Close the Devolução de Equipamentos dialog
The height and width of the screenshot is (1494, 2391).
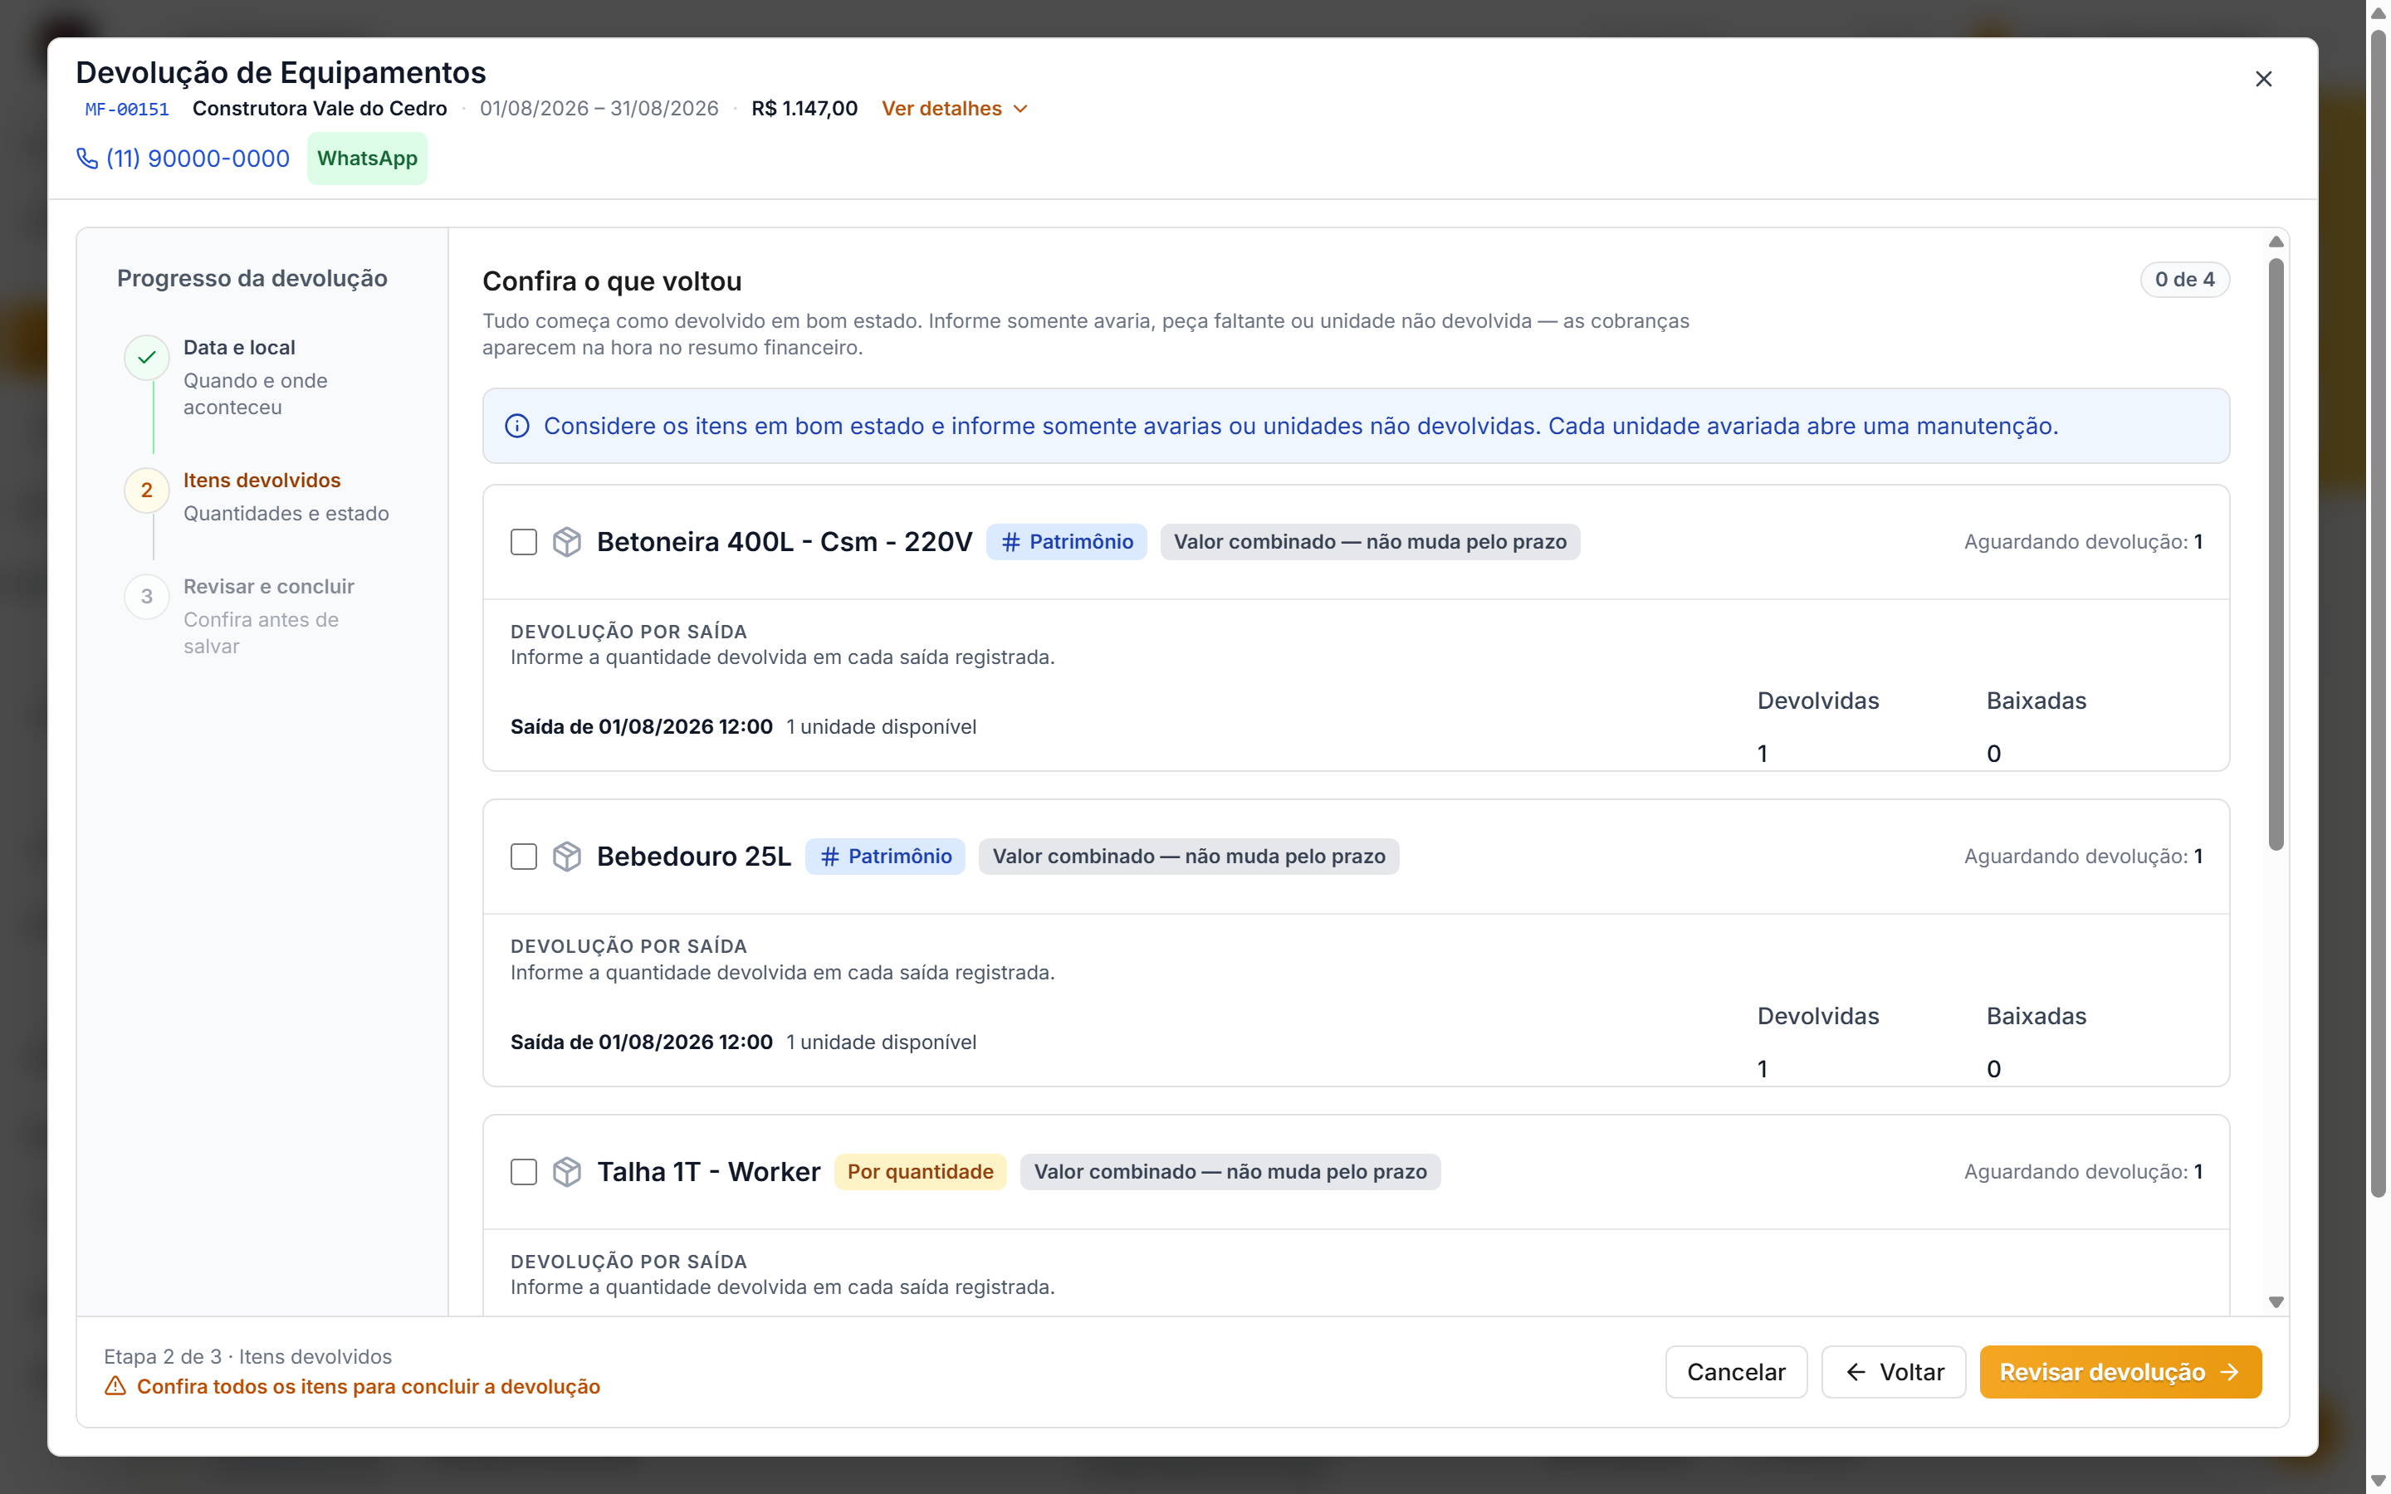click(x=2263, y=79)
